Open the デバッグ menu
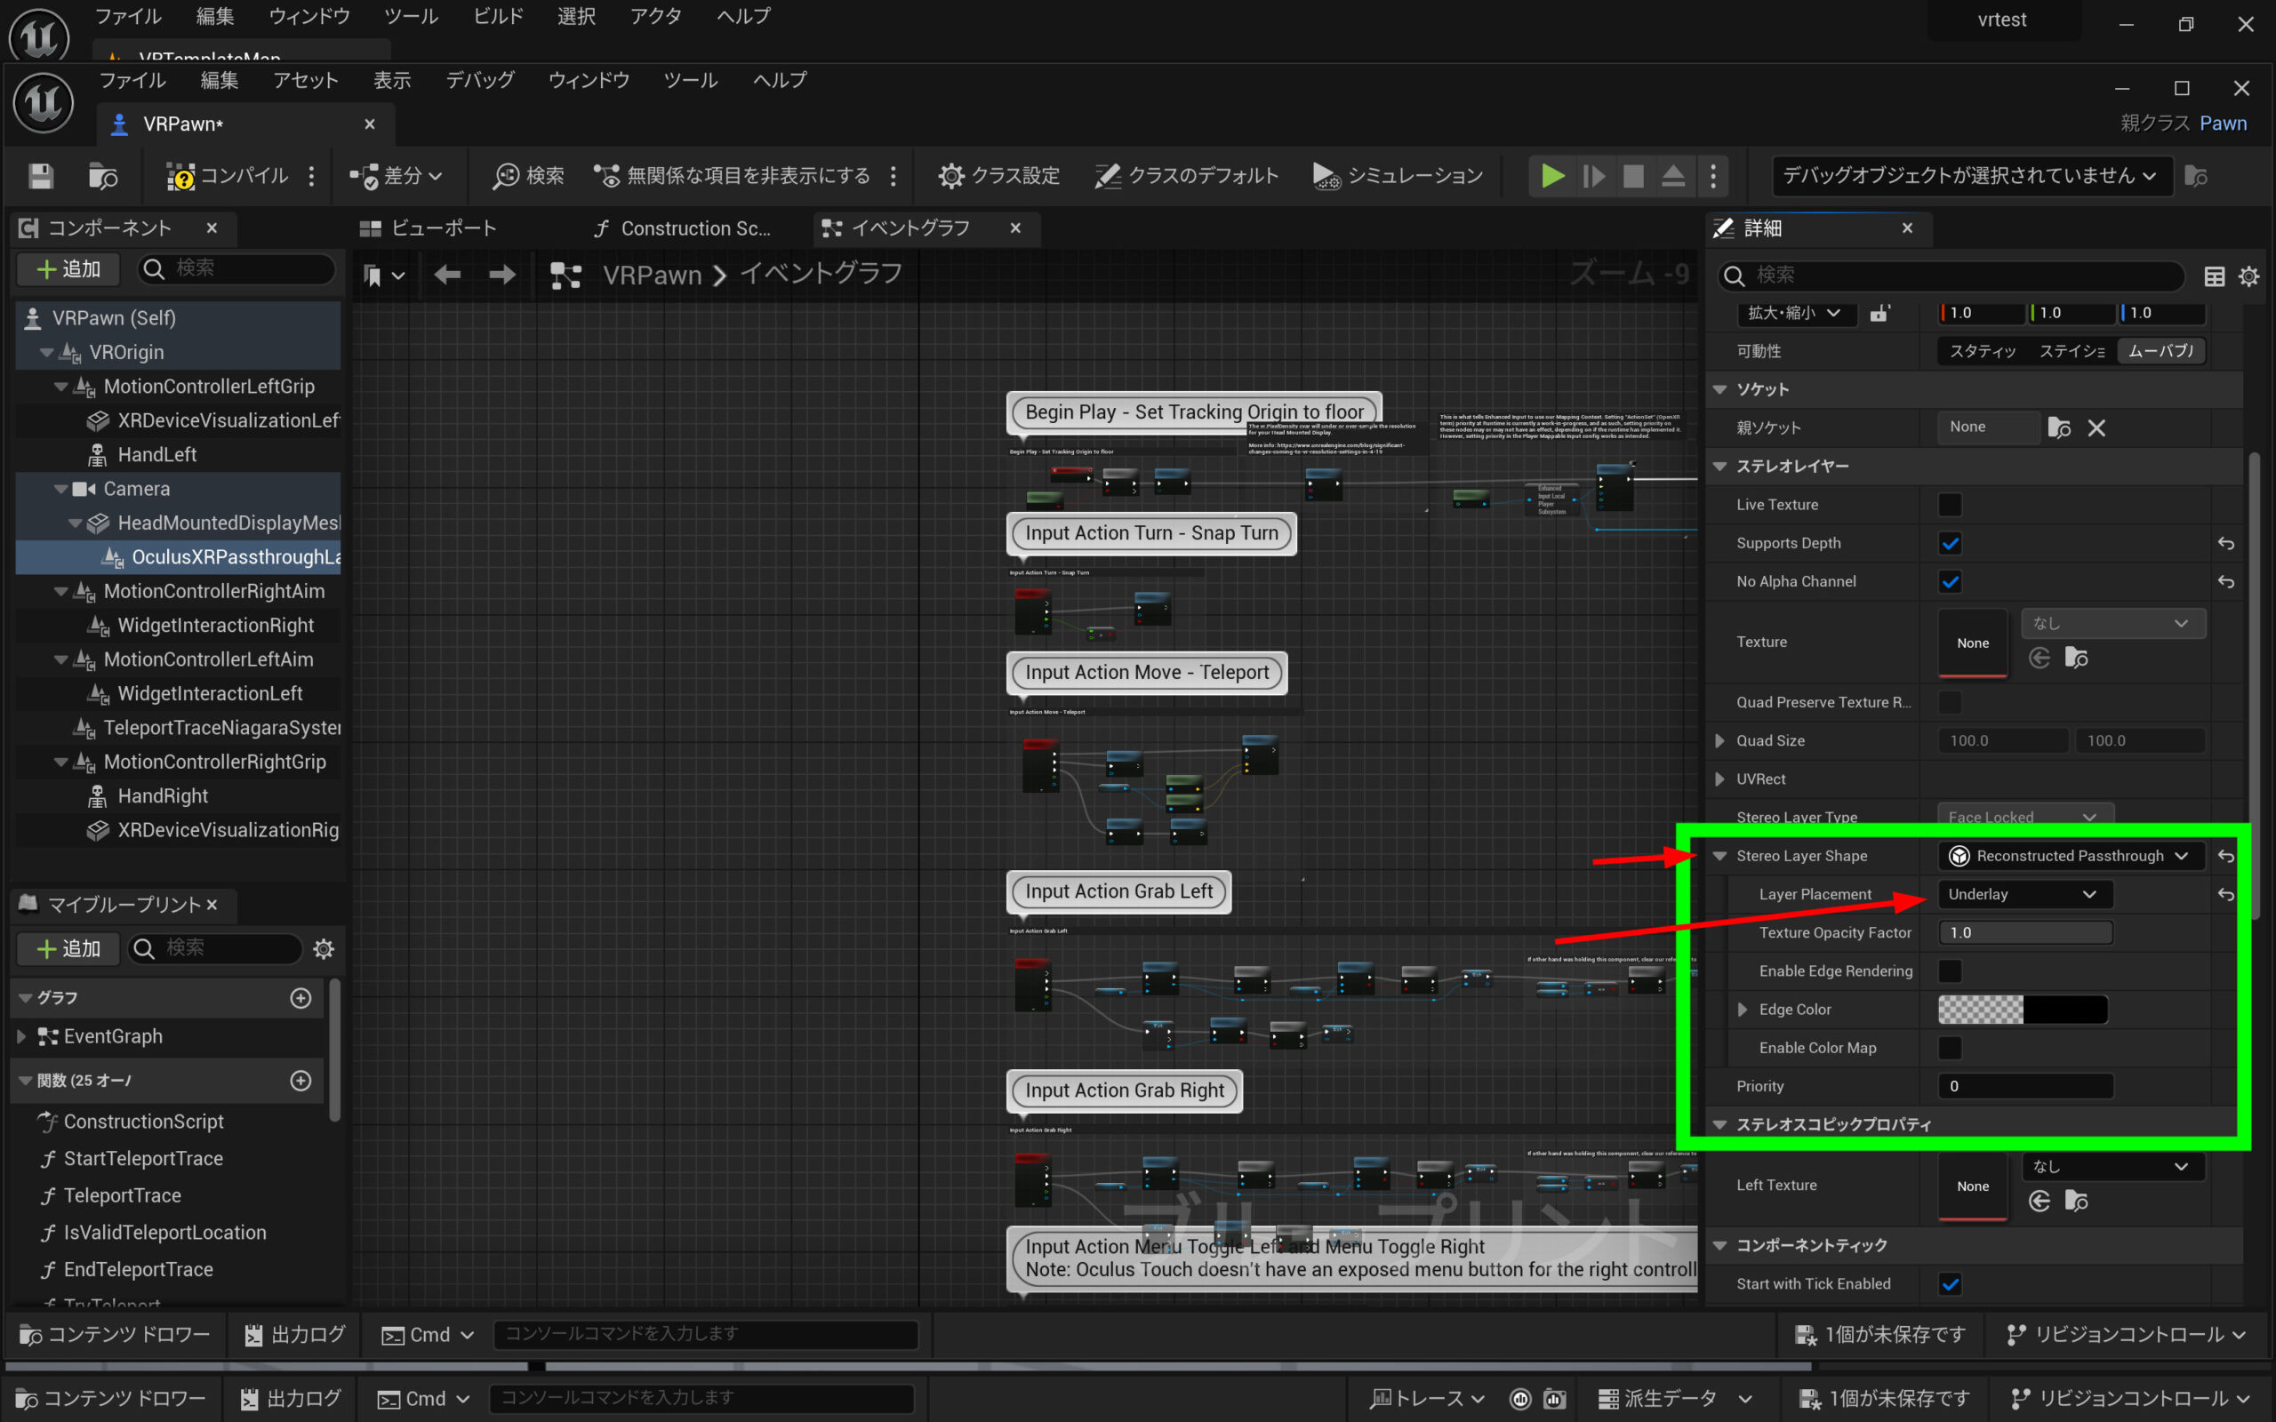 coord(480,80)
